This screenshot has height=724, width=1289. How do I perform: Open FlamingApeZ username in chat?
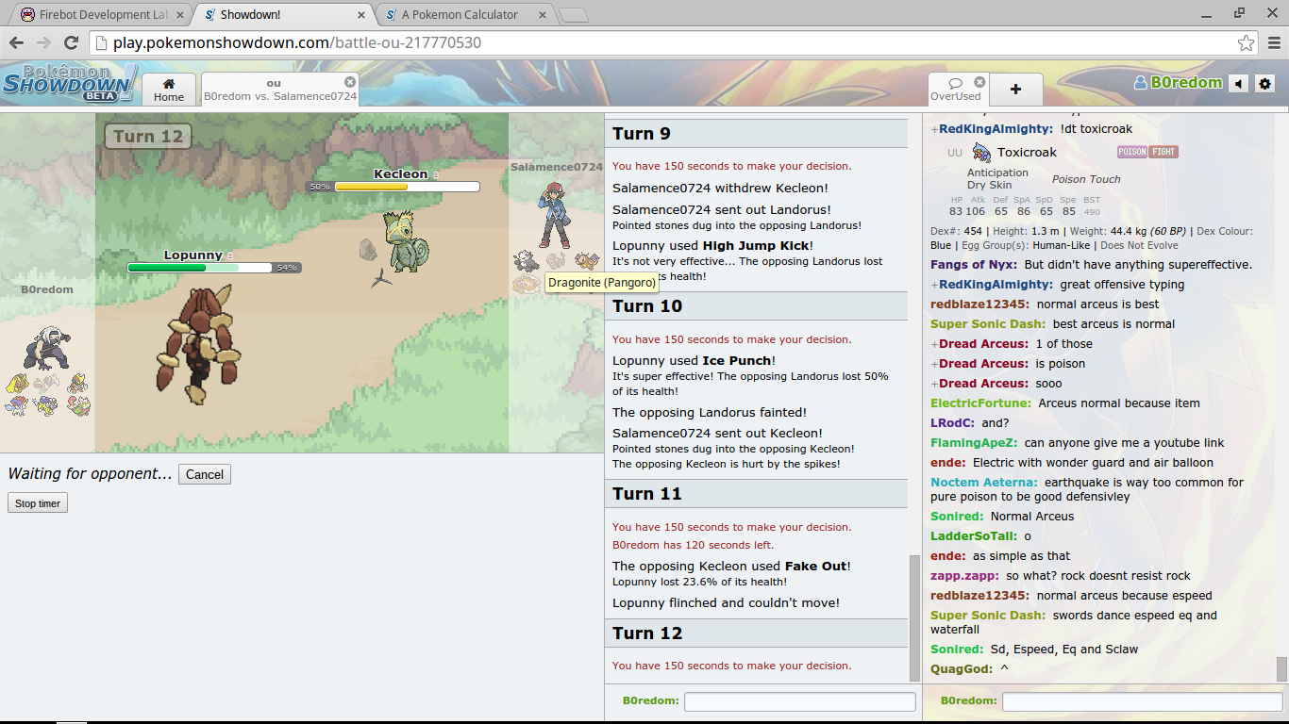pos(975,443)
